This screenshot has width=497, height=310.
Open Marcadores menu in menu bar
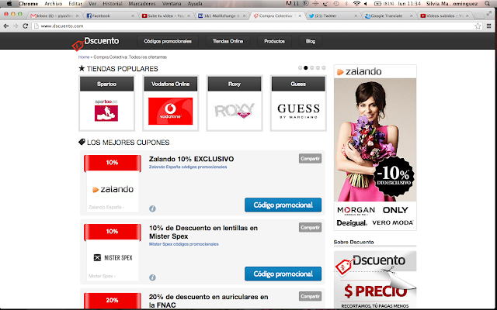(x=142, y=4)
